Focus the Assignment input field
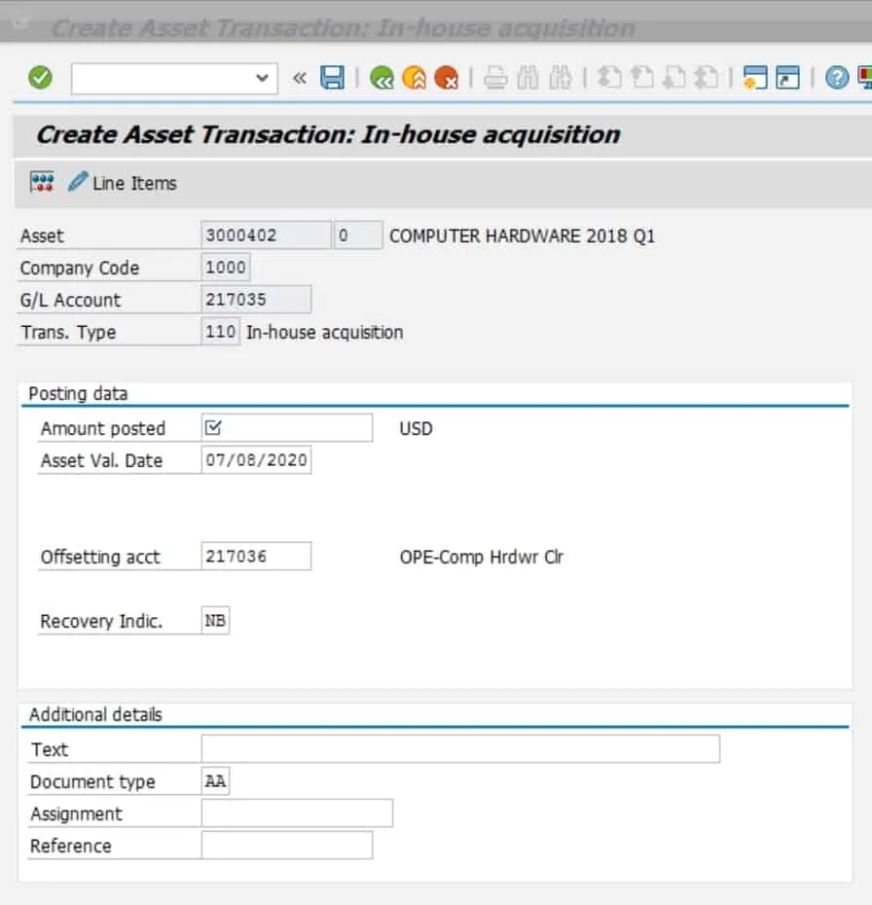 point(297,814)
